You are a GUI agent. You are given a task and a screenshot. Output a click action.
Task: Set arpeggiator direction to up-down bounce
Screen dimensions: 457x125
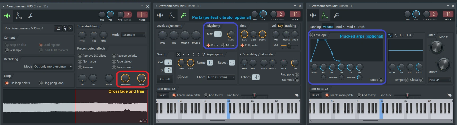click(x=193, y=55)
